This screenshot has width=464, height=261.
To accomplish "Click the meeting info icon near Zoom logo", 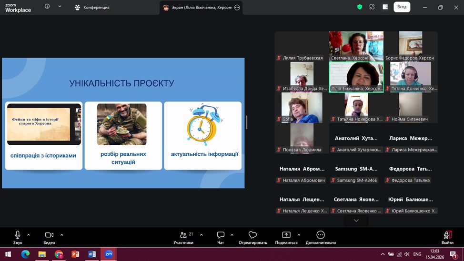I will click(x=47, y=7).
